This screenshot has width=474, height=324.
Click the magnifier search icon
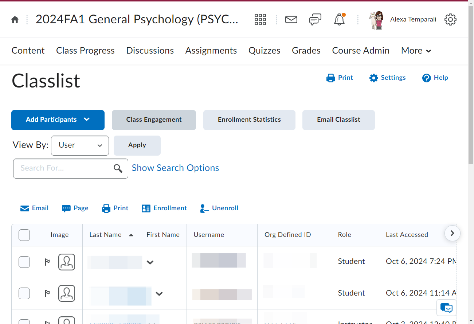coord(118,168)
